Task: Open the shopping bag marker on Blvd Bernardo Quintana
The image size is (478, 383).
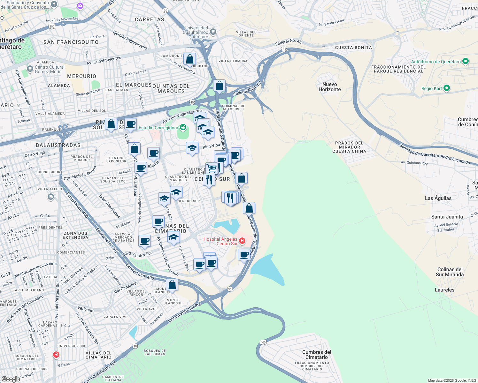Action: tap(249, 207)
